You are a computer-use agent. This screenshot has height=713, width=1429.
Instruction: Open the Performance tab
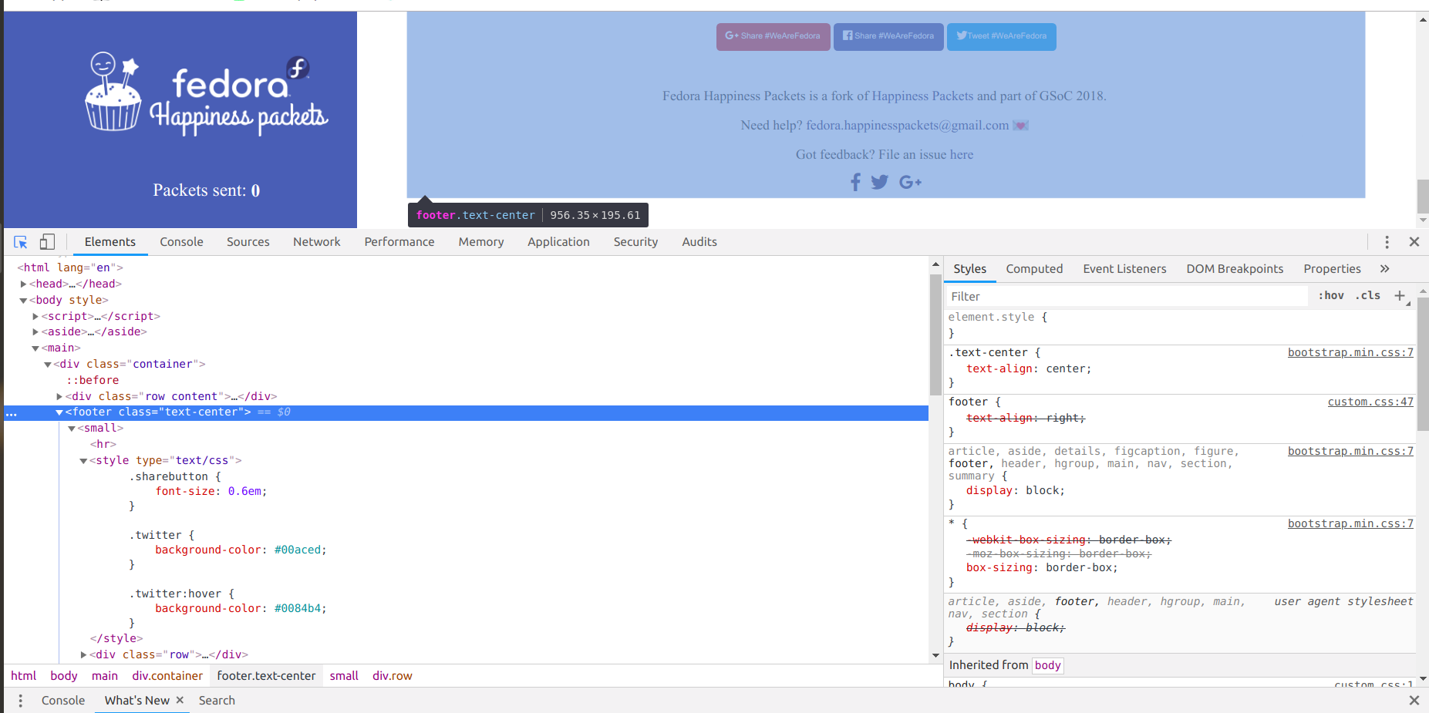(x=399, y=242)
